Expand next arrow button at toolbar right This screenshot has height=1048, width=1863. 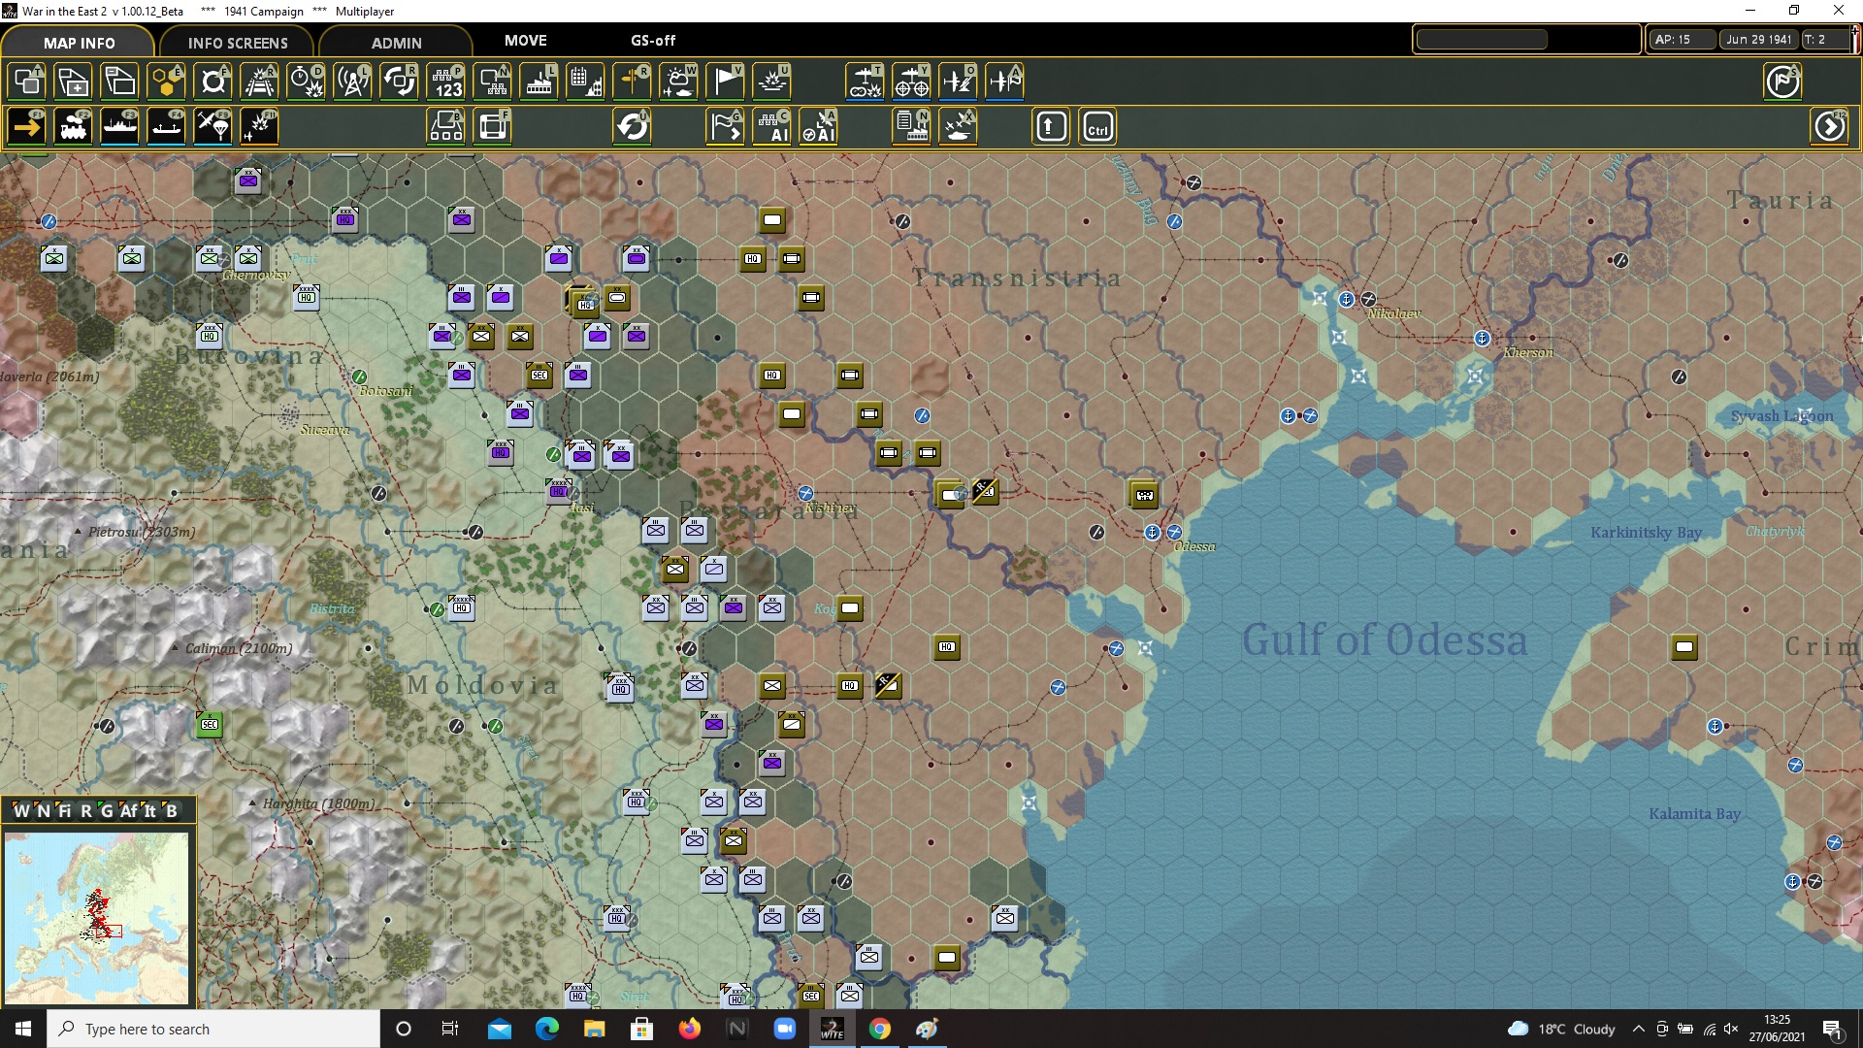click(x=1830, y=127)
